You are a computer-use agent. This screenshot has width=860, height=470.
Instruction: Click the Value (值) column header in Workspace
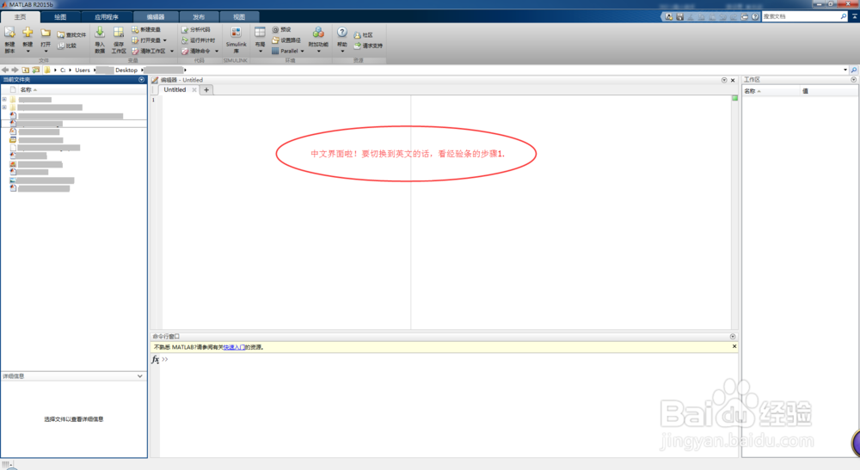(x=828, y=91)
